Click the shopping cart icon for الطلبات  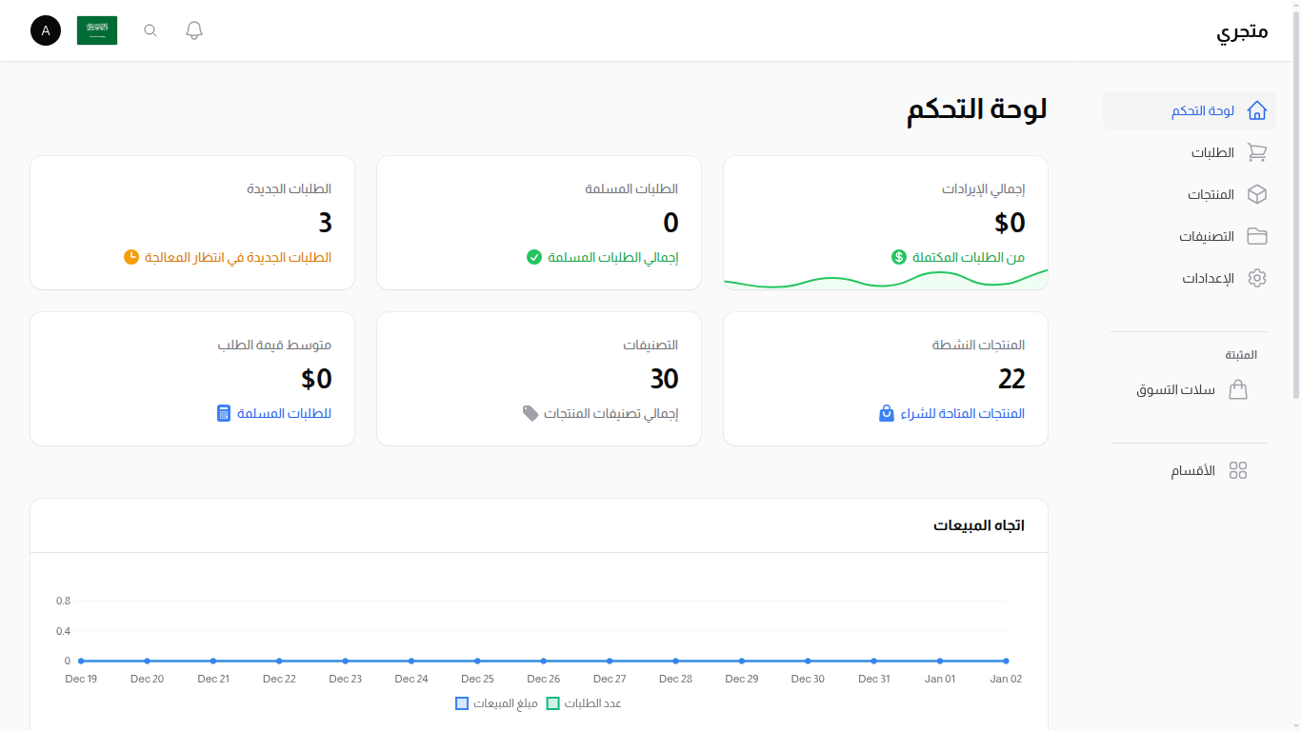click(x=1257, y=152)
